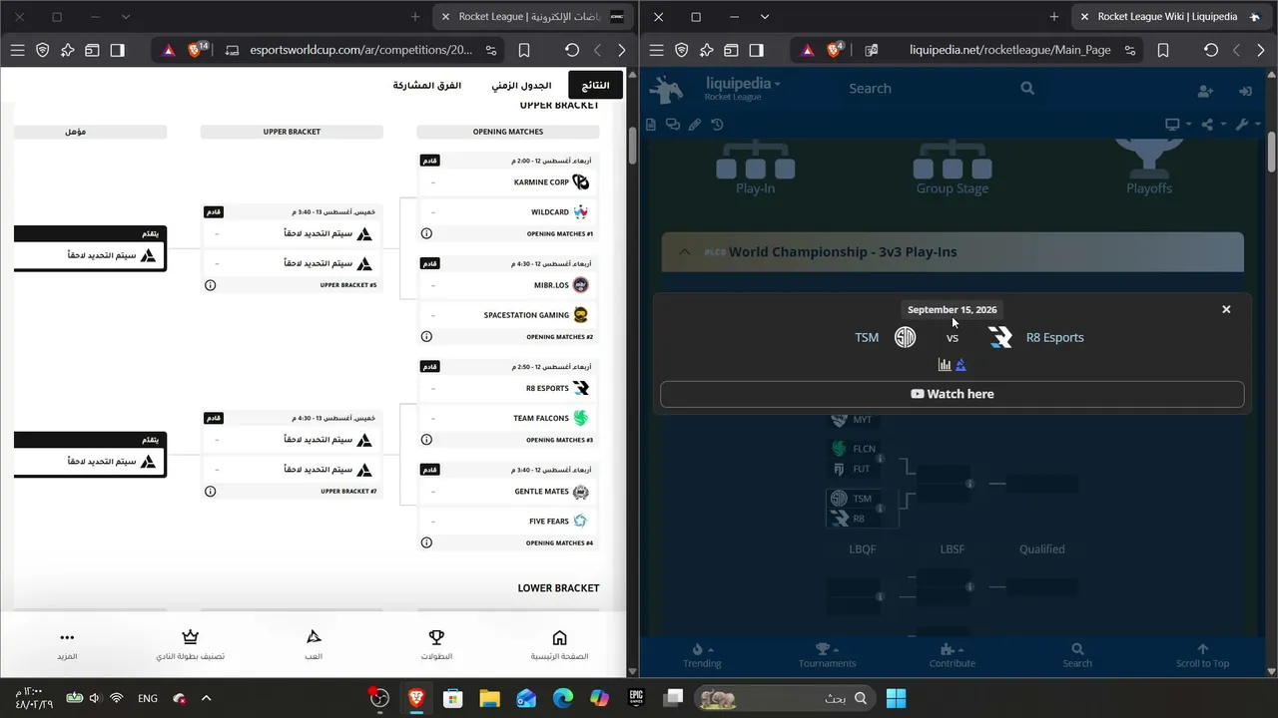The image size is (1278, 718).
Task: Select the النتائج results tab
Action: point(595,86)
